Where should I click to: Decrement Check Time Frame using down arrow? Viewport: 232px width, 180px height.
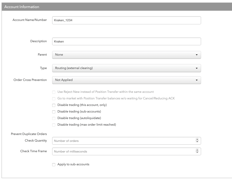point(197,153)
